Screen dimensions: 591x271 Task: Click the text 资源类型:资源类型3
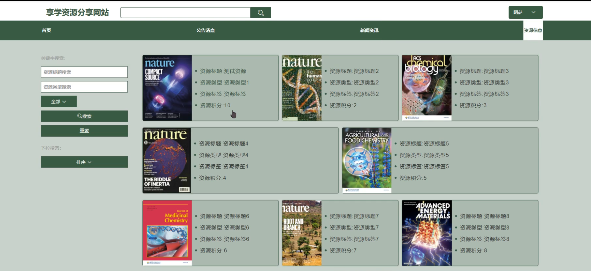pyautogui.click(x=484, y=83)
